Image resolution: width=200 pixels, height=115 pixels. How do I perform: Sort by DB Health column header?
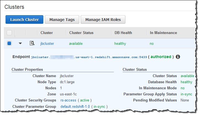pyautogui.click(x=123, y=33)
